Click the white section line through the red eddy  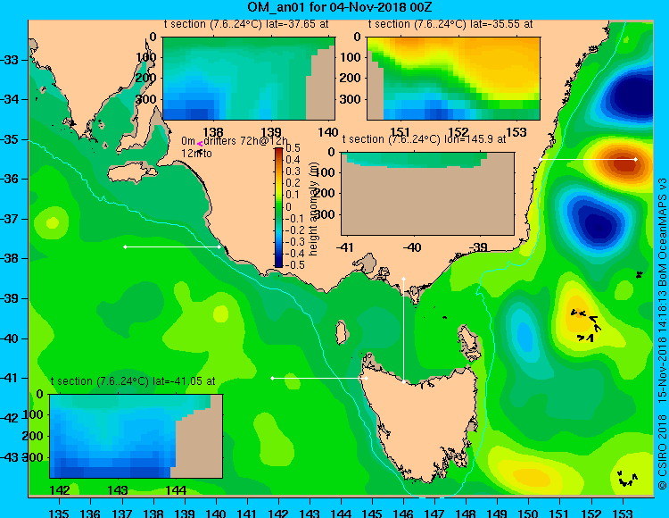(x=589, y=159)
